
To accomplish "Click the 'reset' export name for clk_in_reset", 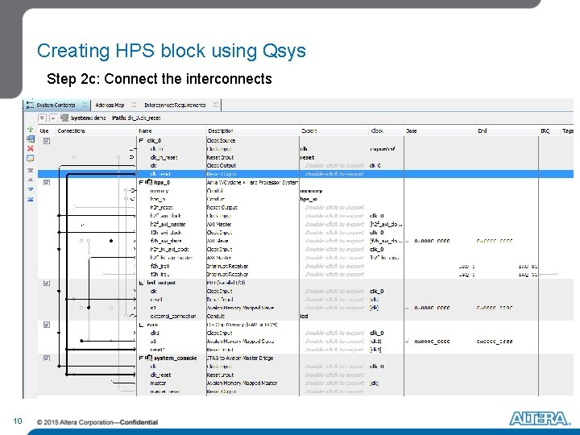I will pyautogui.click(x=307, y=157).
